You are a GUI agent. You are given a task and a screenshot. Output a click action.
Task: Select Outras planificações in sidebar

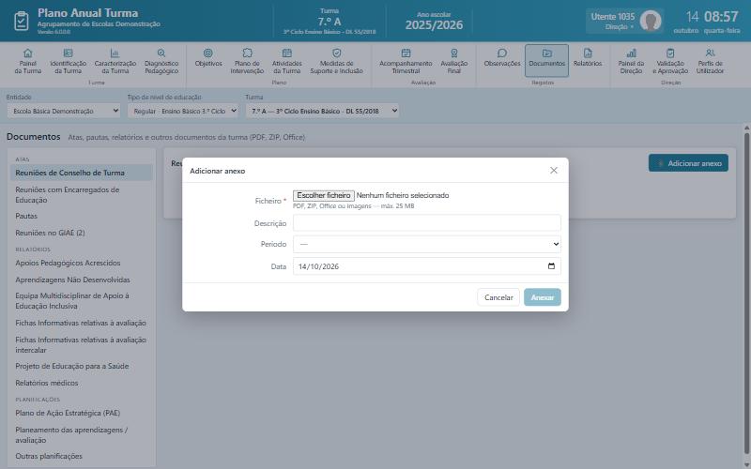(81, 456)
